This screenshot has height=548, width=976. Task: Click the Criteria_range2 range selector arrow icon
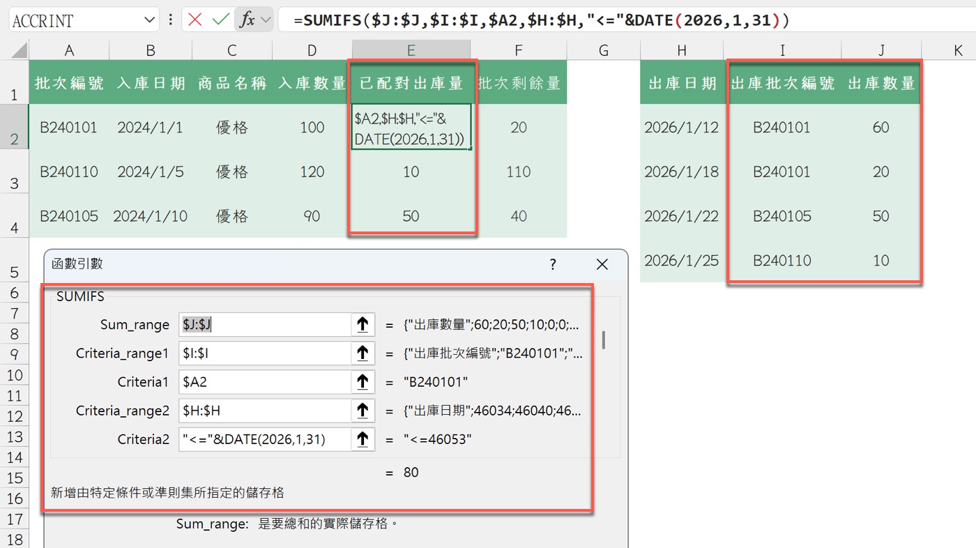click(363, 411)
